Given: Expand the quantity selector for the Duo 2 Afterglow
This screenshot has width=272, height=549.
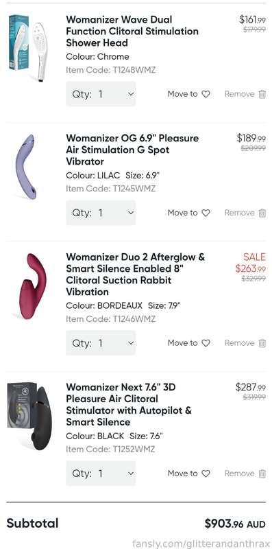Looking at the screenshot, I should [101, 342].
